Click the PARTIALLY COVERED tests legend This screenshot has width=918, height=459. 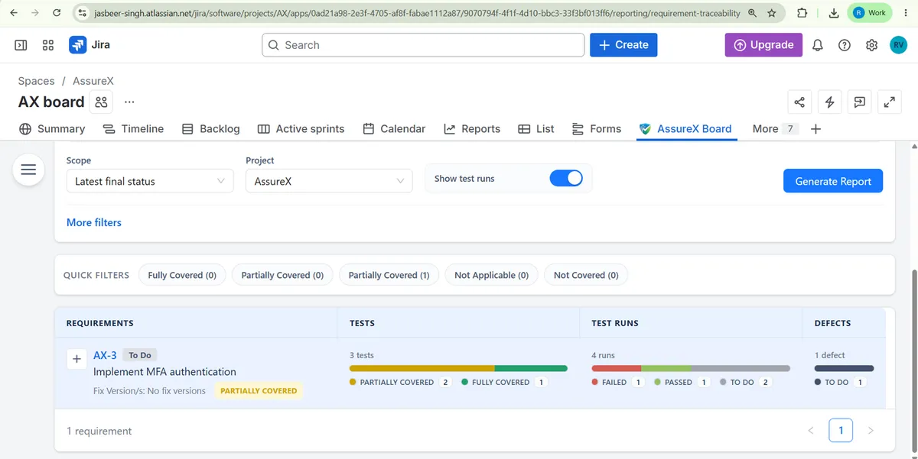(x=400, y=382)
